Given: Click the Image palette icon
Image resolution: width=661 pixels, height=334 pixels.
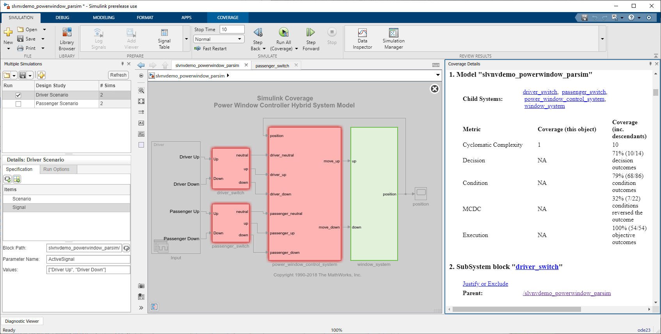Looking at the screenshot, I should click(141, 134).
